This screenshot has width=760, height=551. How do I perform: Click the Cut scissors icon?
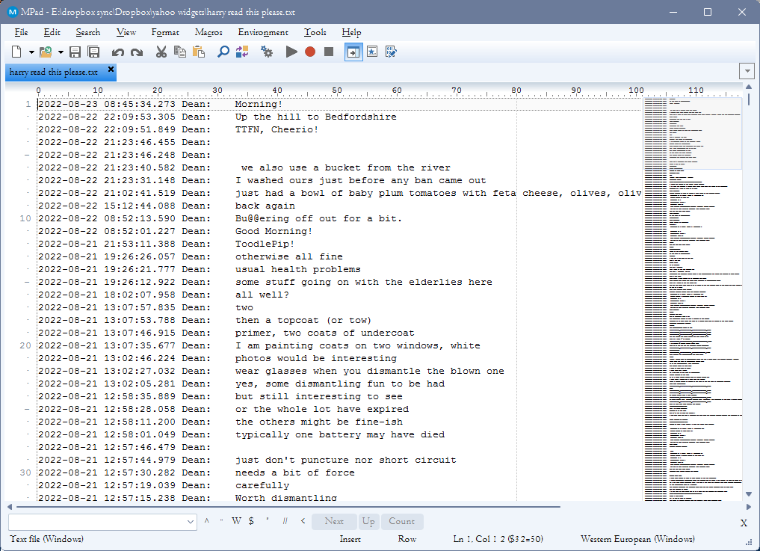(161, 52)
